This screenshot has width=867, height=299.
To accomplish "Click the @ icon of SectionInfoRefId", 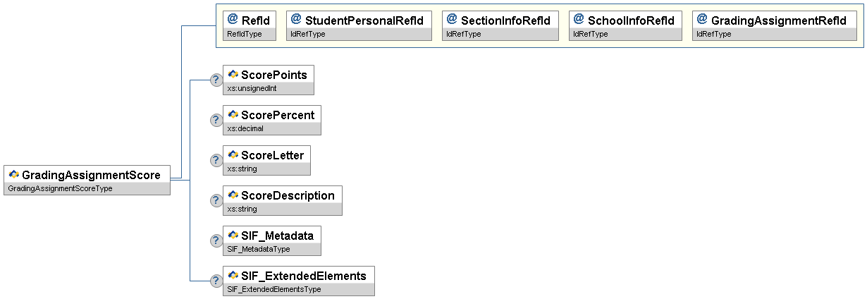I will click(x=452, y=20).
